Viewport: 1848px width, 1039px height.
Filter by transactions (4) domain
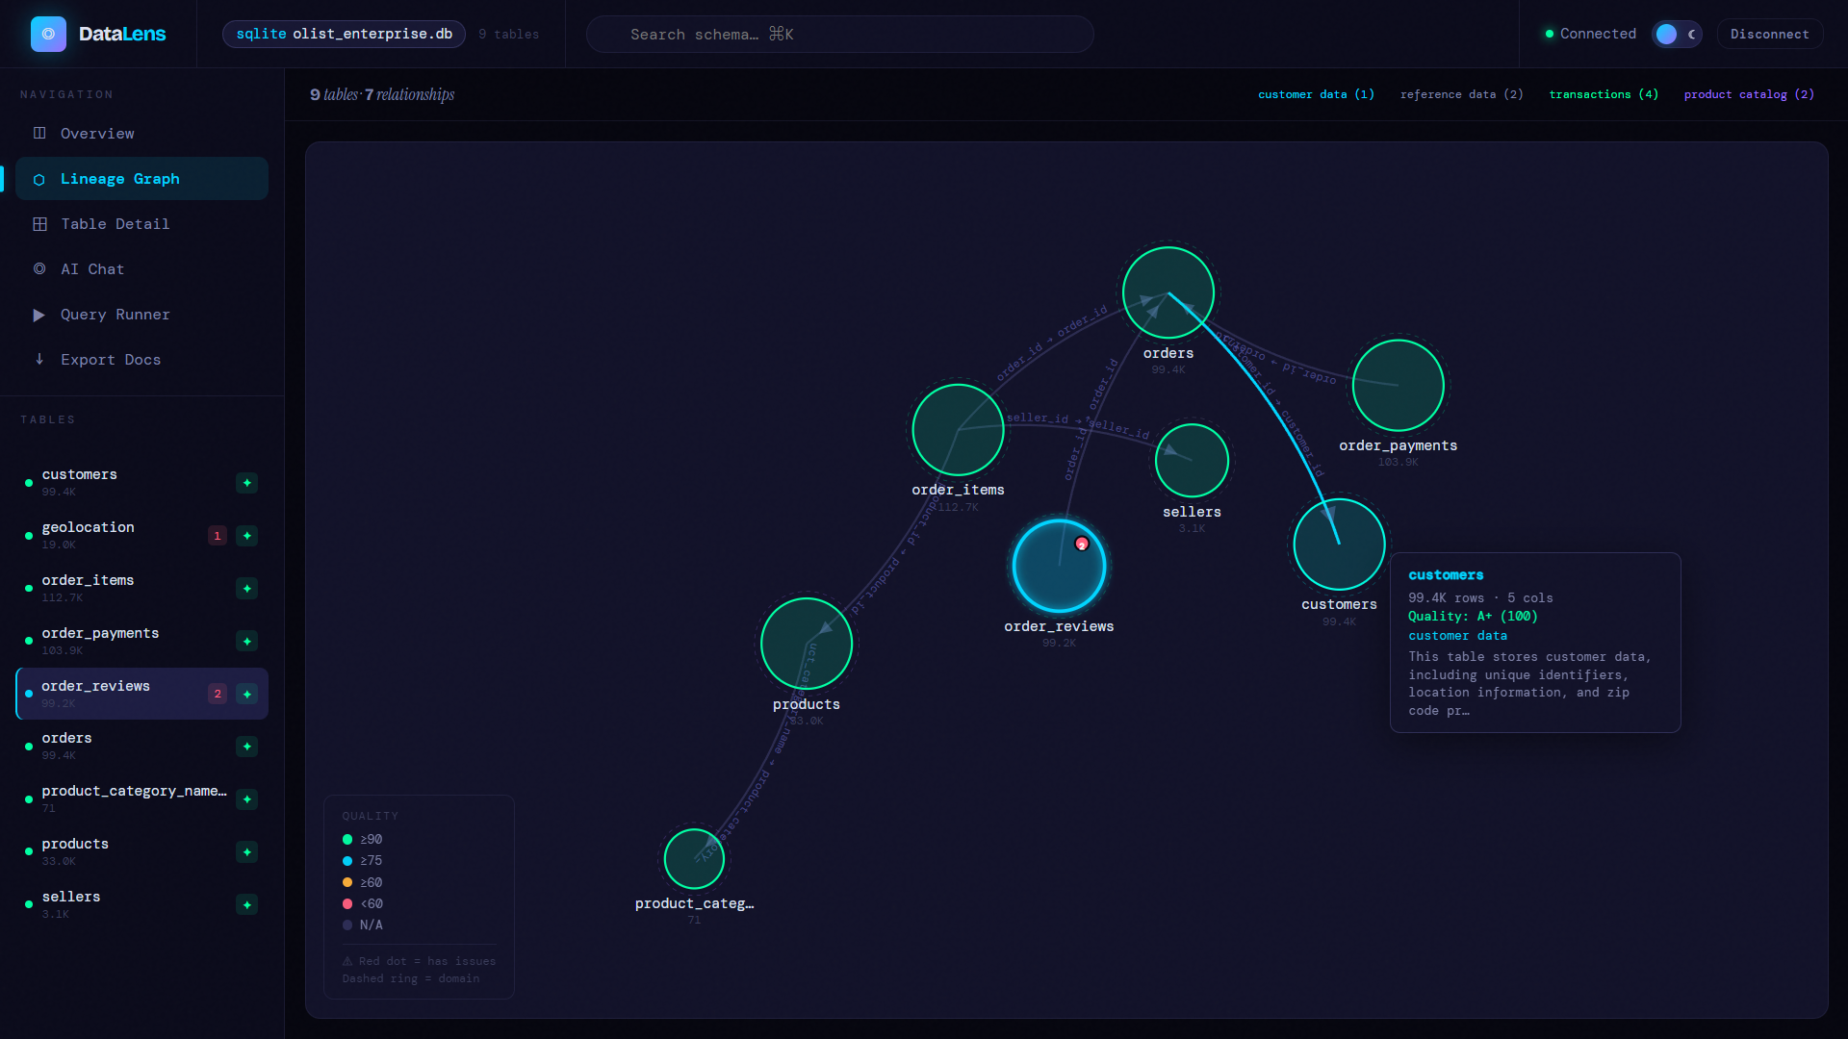1604,94
